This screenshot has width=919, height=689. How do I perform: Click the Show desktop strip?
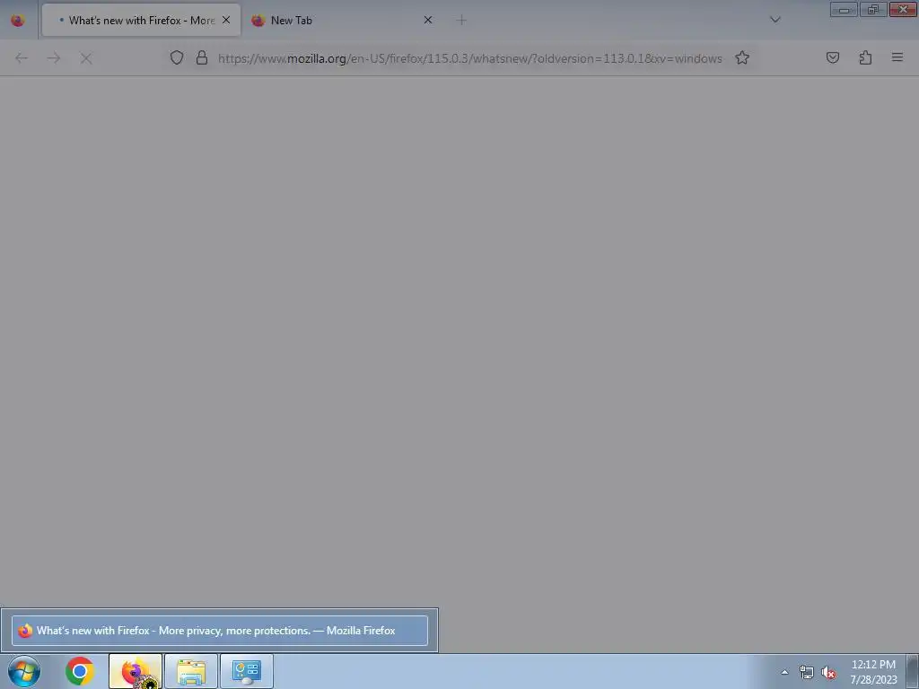pyautogui.click(x=913, y=671)
